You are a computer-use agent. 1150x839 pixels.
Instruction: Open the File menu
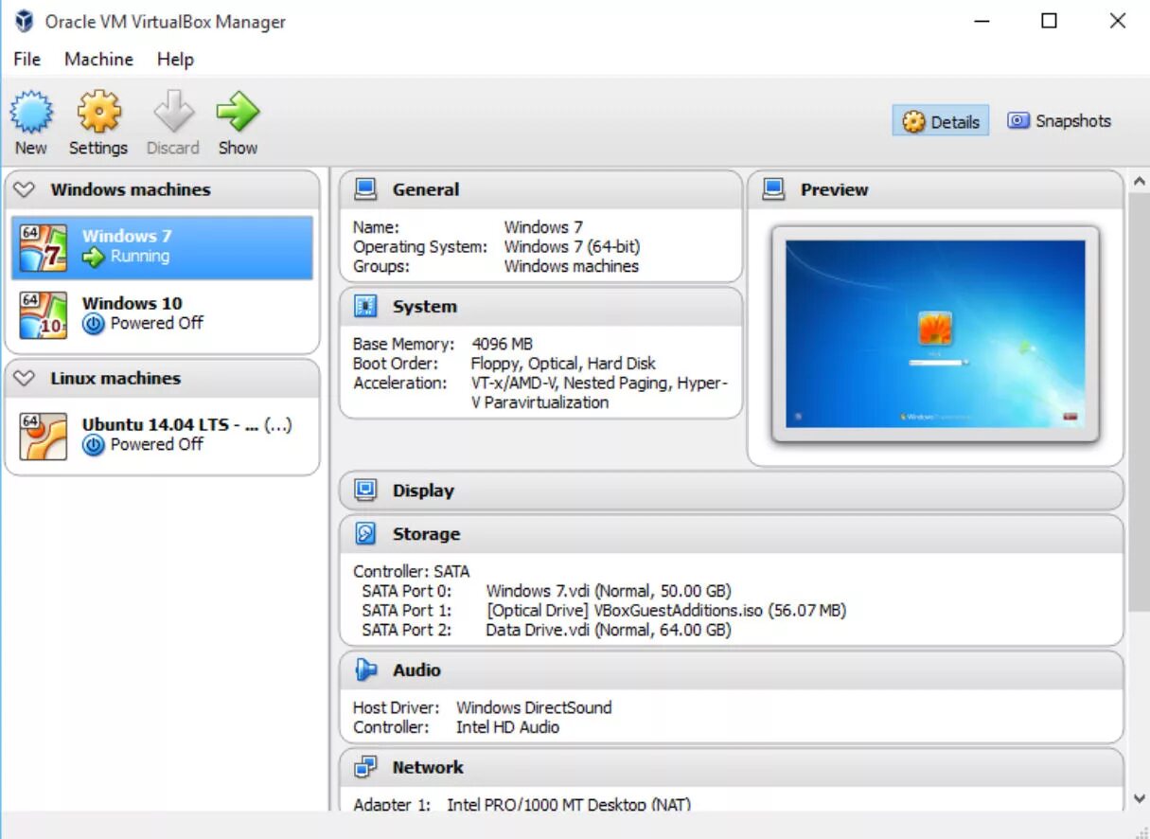point(27,59)
